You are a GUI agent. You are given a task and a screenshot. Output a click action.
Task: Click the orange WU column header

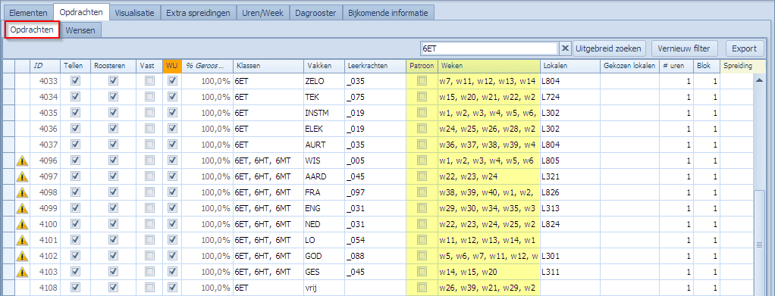(172, 66)
